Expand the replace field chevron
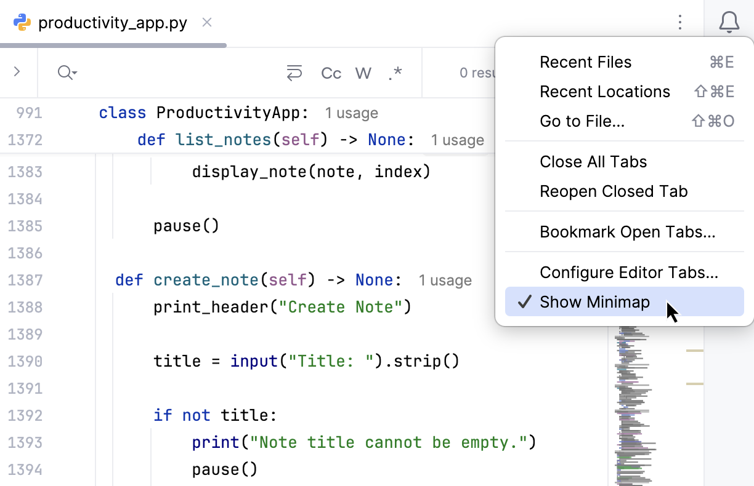Image resolution: width=754 pixels, height=486 pixels. [x=17, y=72]
